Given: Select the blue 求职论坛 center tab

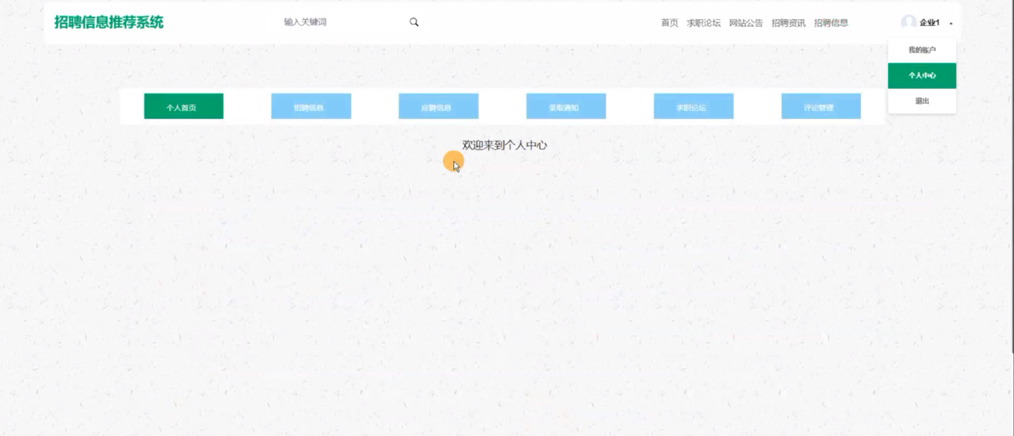Looking at the screenshot, I should tap(694, 106).
